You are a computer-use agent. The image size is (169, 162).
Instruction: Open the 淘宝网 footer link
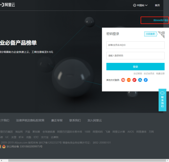[19, 132]
